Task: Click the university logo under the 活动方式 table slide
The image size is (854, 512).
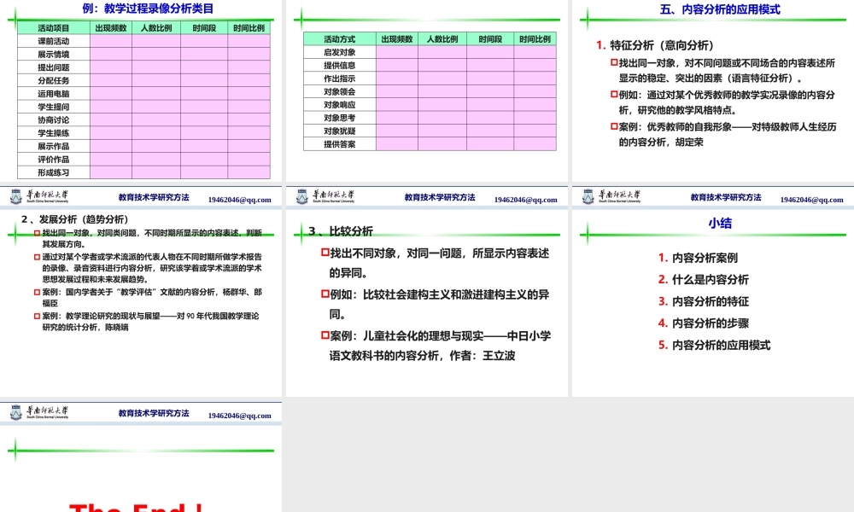Action: click(301, 198)
